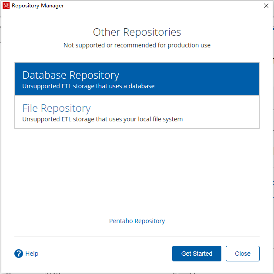Click the "Database Repository" title text
The image size is (274, 274).
pos(71,75)
